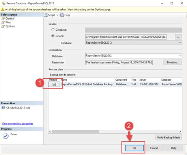The height and width of the screenshot is (155, 187).
Task: Click the scroll left arrow
Action: [50, 131]
